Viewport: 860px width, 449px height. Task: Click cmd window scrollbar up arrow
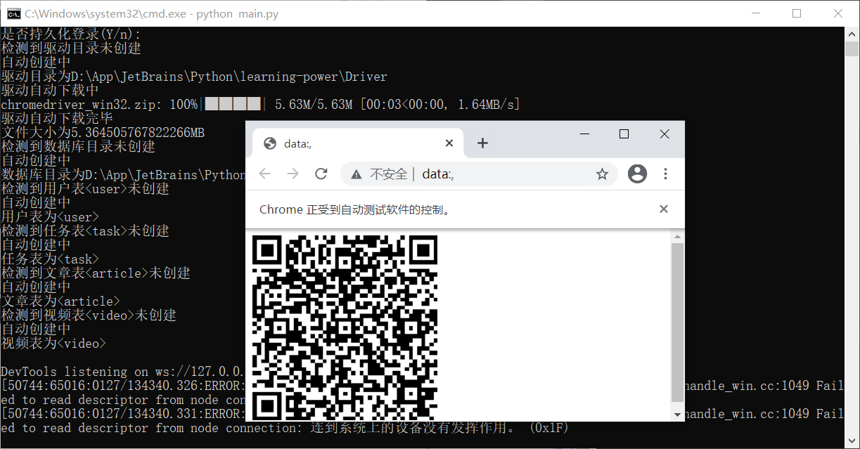[x=852, y=34]
